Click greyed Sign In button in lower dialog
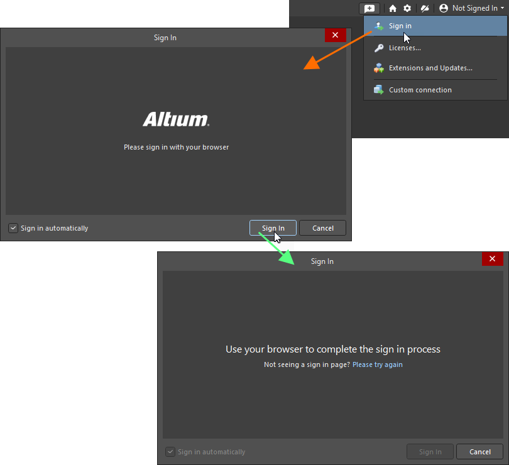This screenshot has height=465, width=509. point(430,452)
